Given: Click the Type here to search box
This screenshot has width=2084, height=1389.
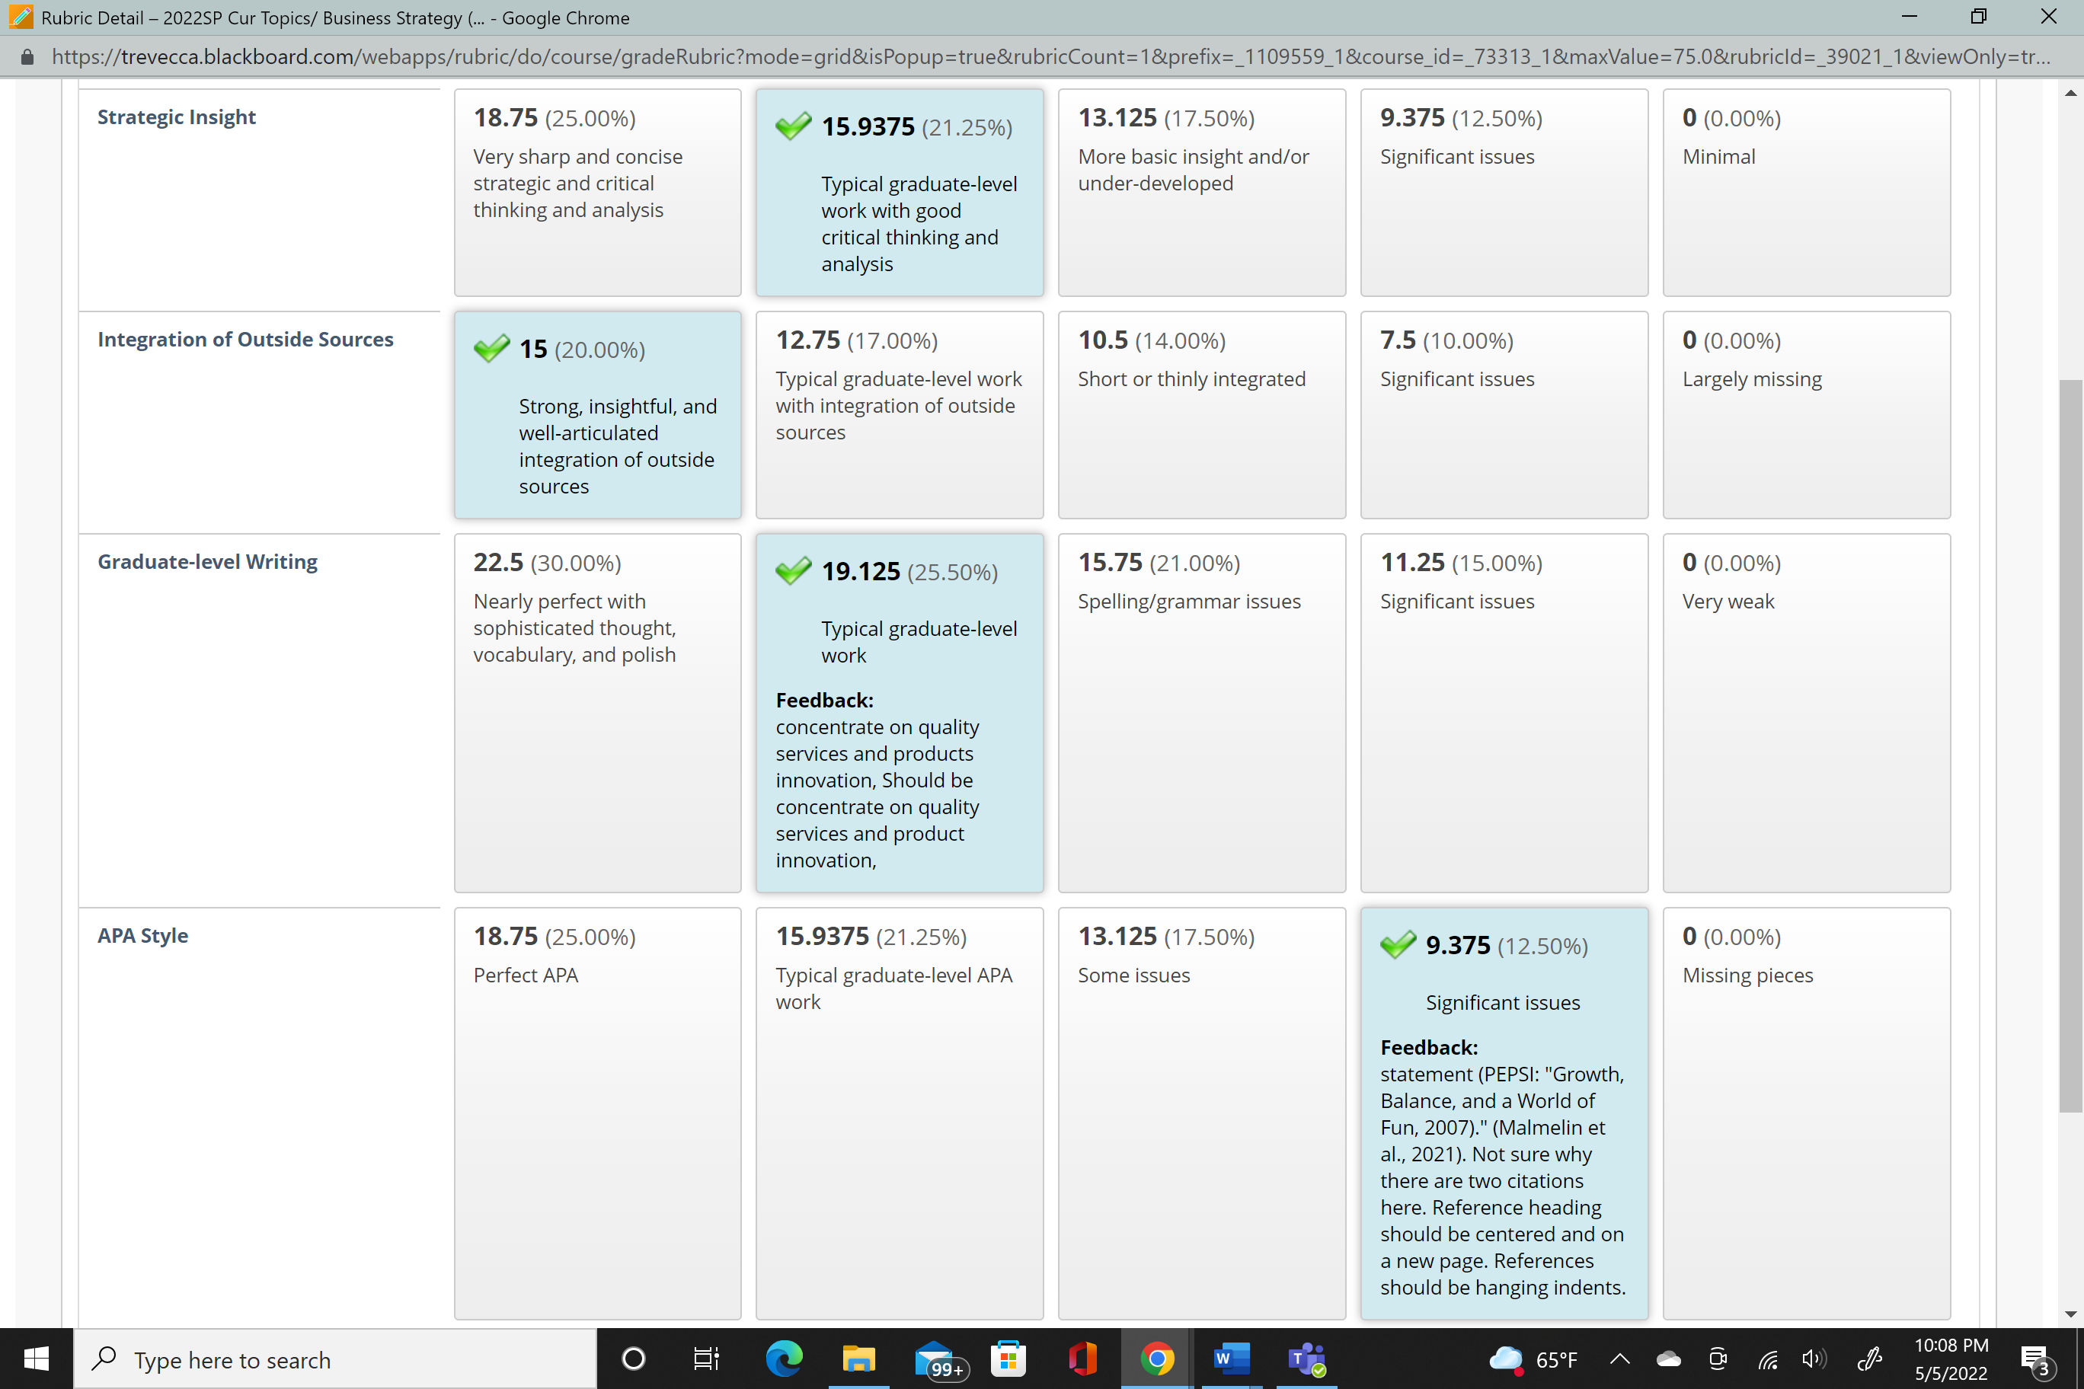Looking at the screenshot, I should (x=335, y=1359).
